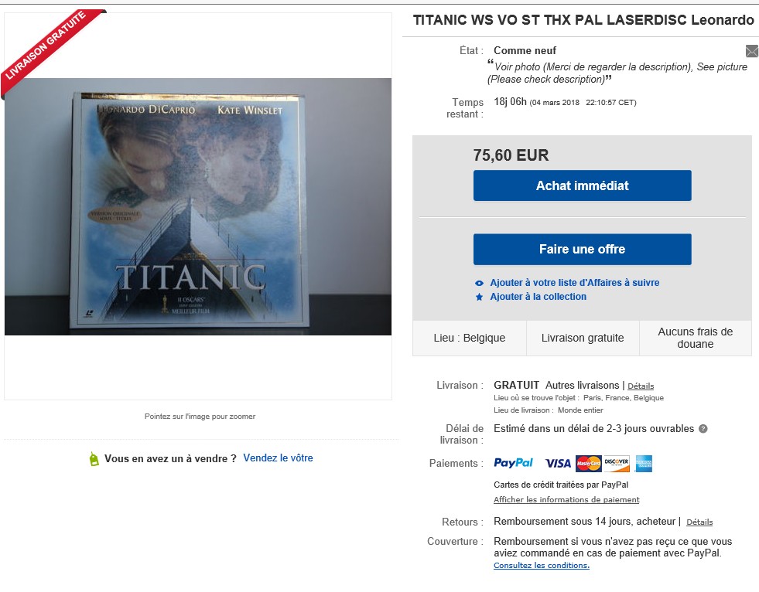Click the green price tag sell icon
The width and height of the screenshot is (759, 592).
94,459
